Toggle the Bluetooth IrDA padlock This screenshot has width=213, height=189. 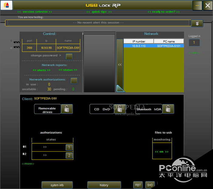coord(168,109)
